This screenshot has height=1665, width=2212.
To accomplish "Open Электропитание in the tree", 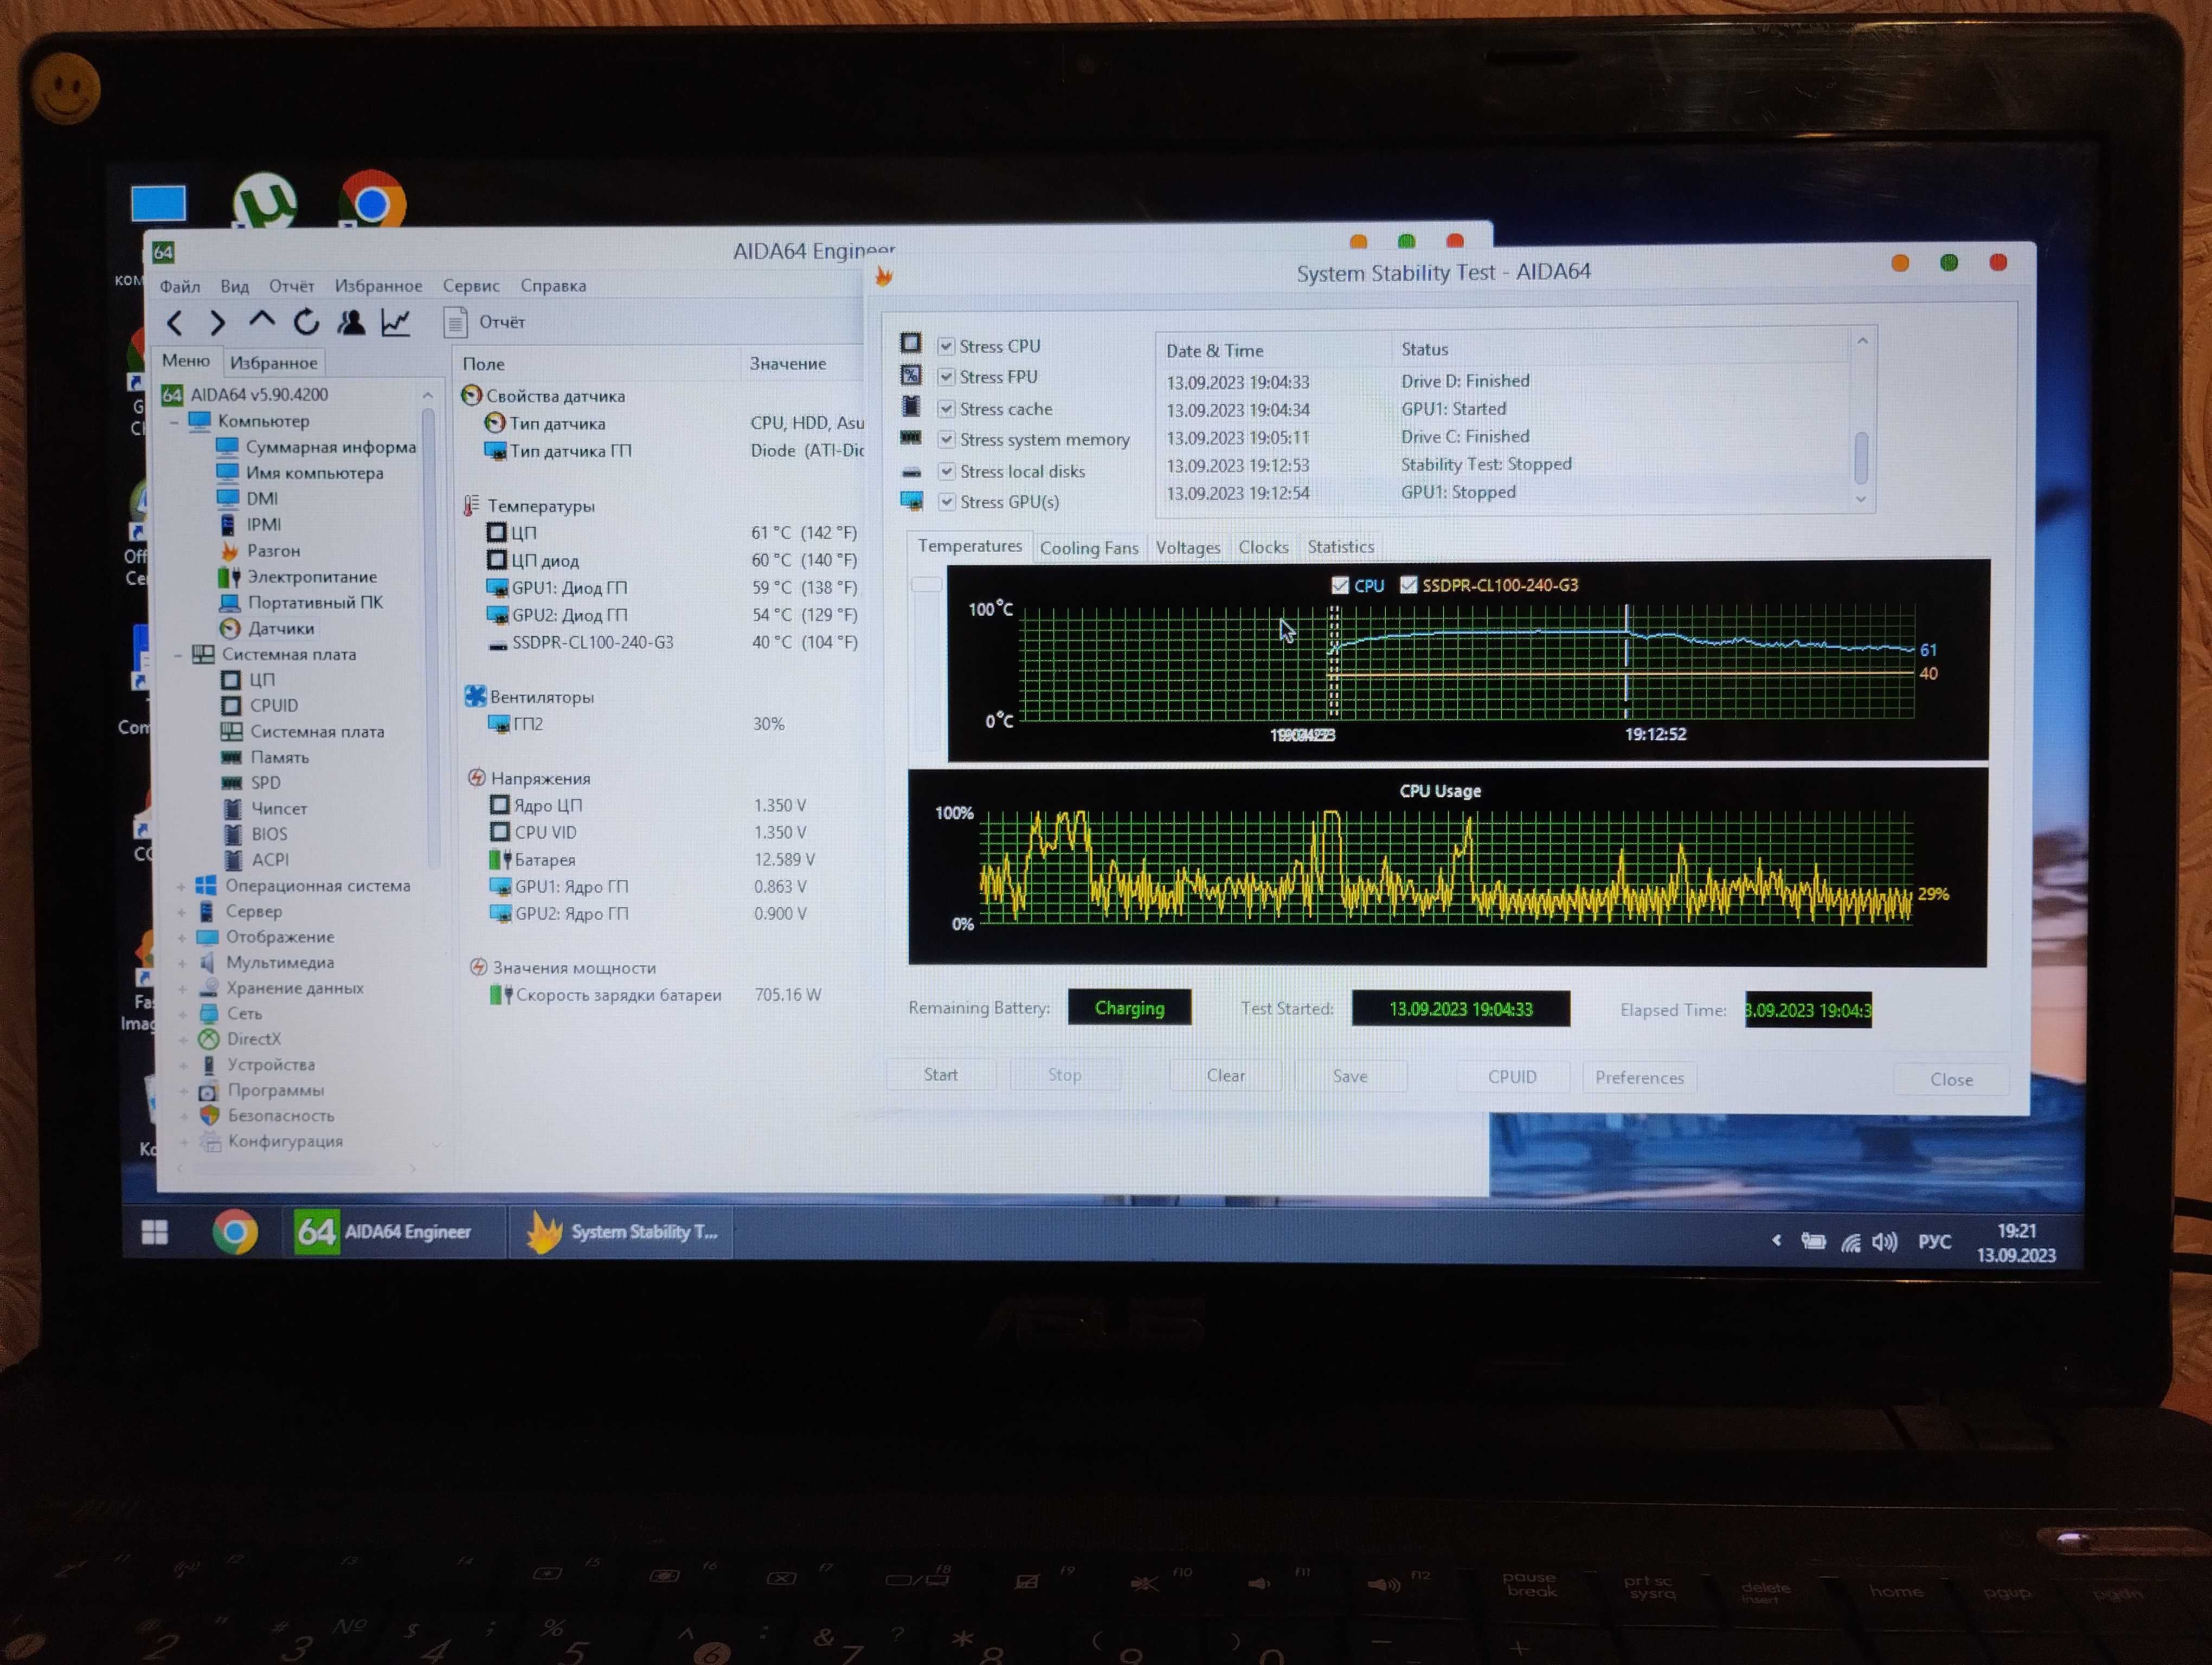I will [298, 577].
